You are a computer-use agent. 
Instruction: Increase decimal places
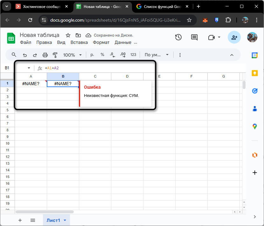pos(123,55)
